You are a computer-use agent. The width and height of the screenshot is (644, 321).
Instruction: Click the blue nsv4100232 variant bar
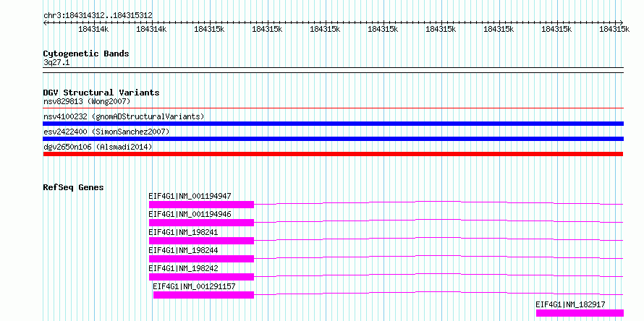click(334, 124)
